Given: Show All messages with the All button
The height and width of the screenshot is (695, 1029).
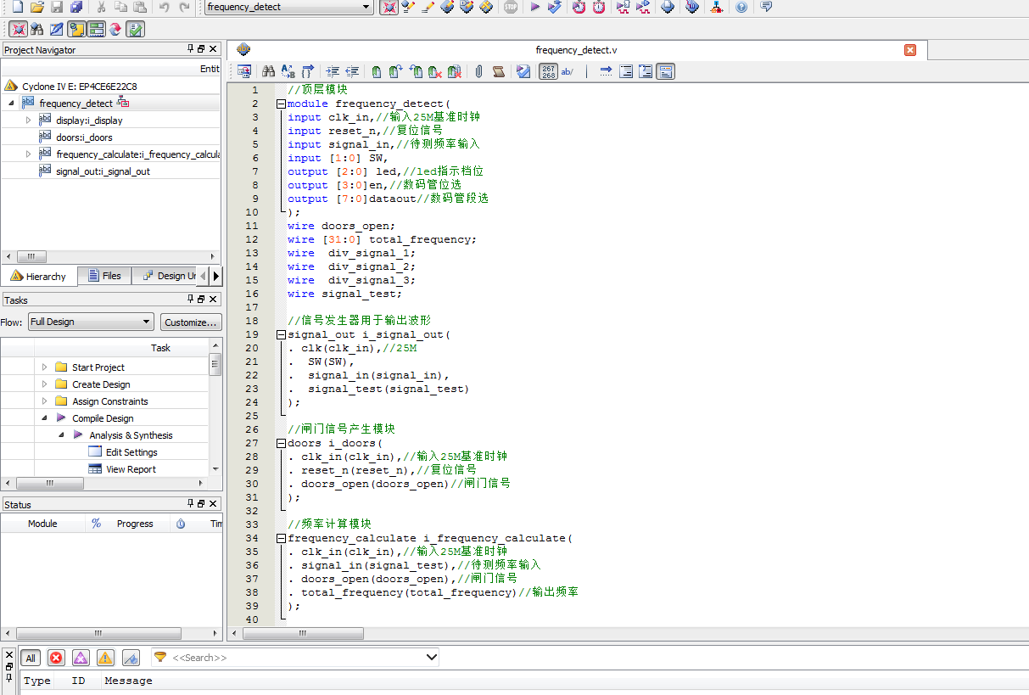Looking at the screenshot, I should [x=31, y=658].
